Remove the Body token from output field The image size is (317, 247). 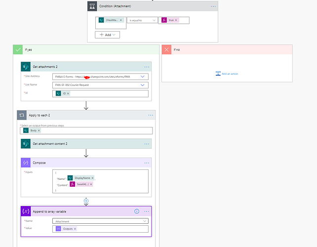[39, 130]
